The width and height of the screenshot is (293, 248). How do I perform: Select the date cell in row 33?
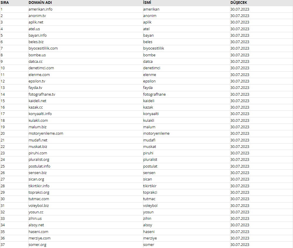point(240,218)
